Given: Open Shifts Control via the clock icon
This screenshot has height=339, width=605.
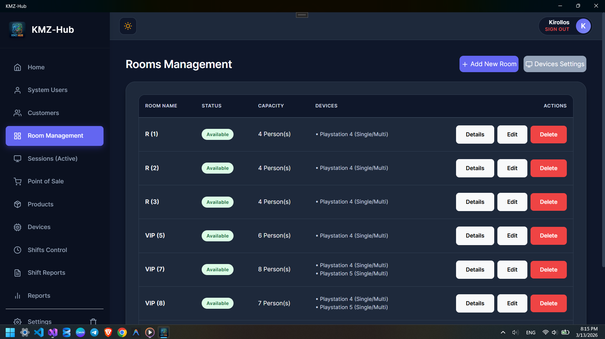Looking at the screenshot, I should pos(17,250).
